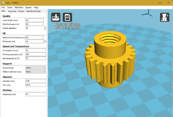Click the filament Diameter input field
Screen dimensions: 173x117
(x=36, y=81)
